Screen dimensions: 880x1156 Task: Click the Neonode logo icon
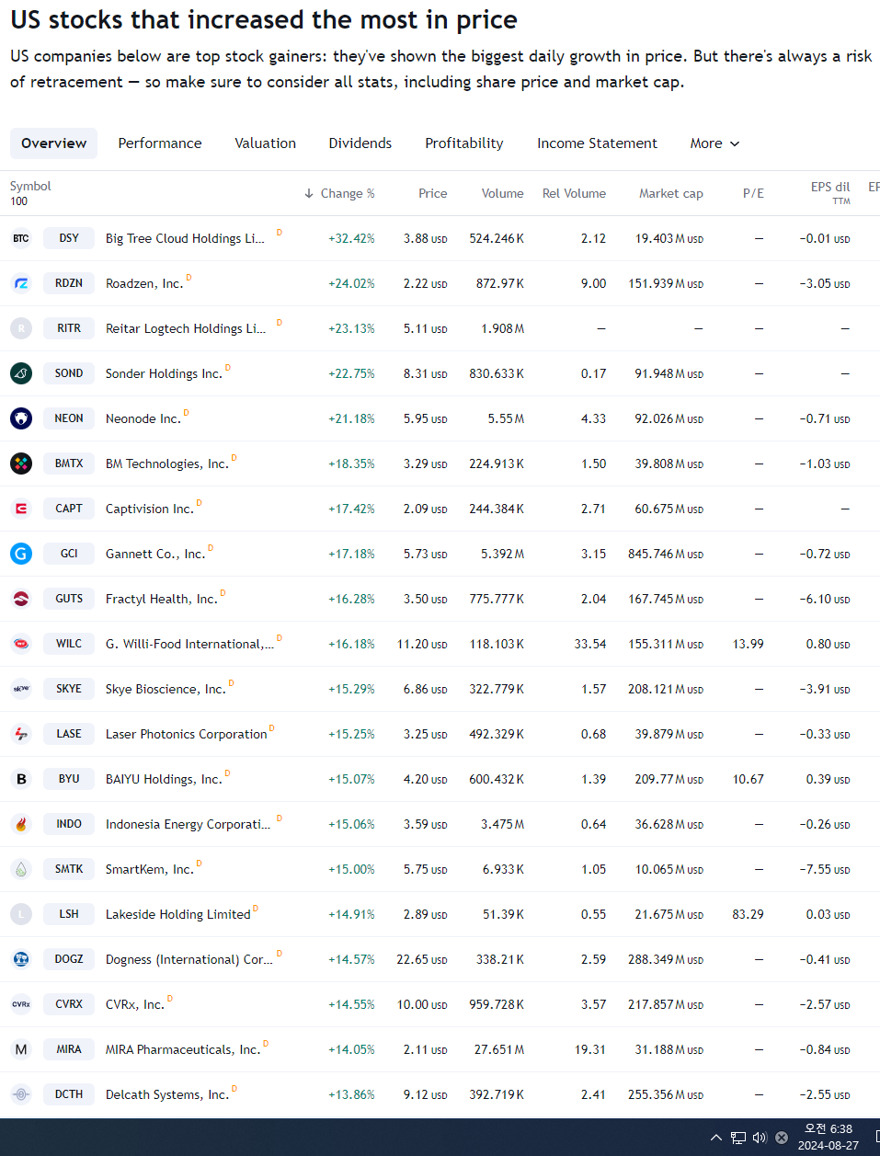21,418
